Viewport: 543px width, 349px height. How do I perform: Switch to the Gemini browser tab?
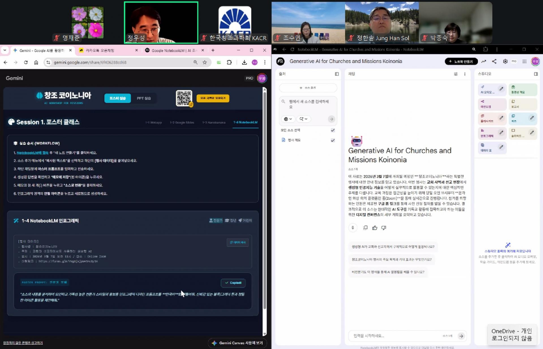(42, 51)
